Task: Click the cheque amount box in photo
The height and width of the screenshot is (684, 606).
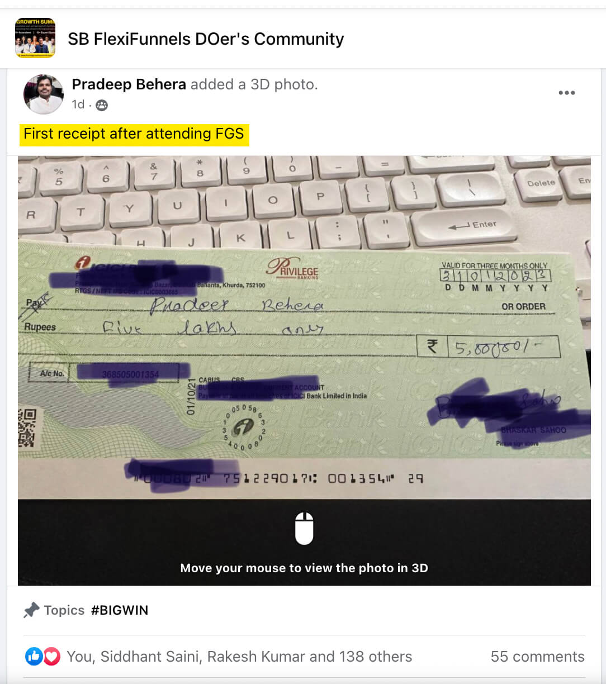Action: 489,346
